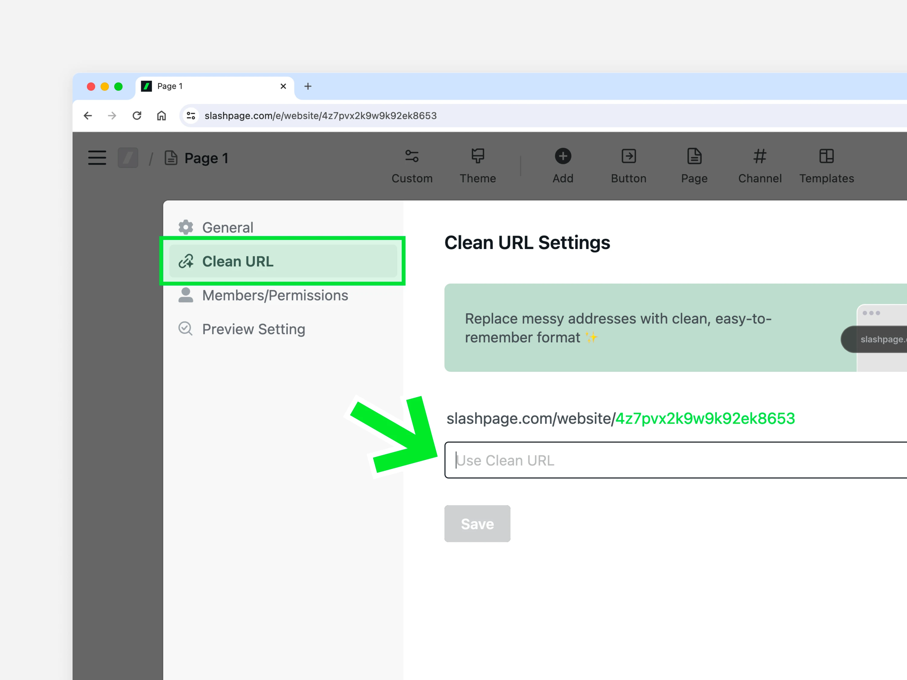Open Members/Permissions settings
The width and height of the screenshot is (907, 680).
[x=283, y=295]
